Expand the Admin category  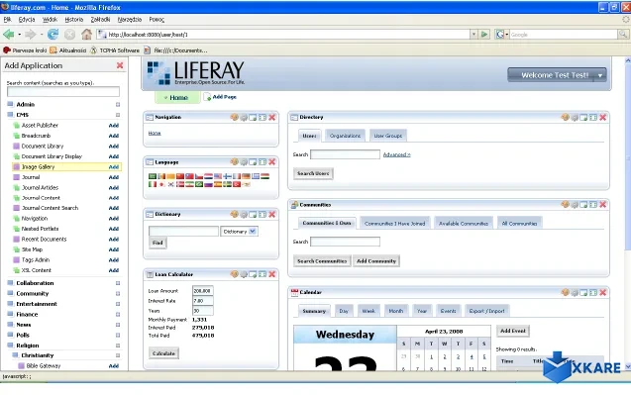tap(118, 105)
